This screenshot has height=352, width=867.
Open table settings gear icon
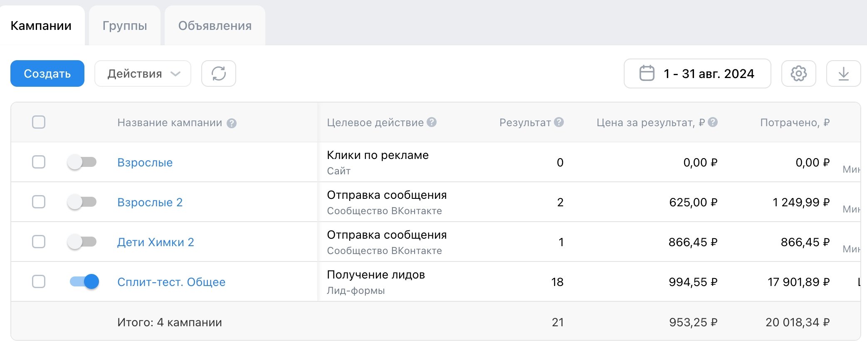[x=798, y=73]
